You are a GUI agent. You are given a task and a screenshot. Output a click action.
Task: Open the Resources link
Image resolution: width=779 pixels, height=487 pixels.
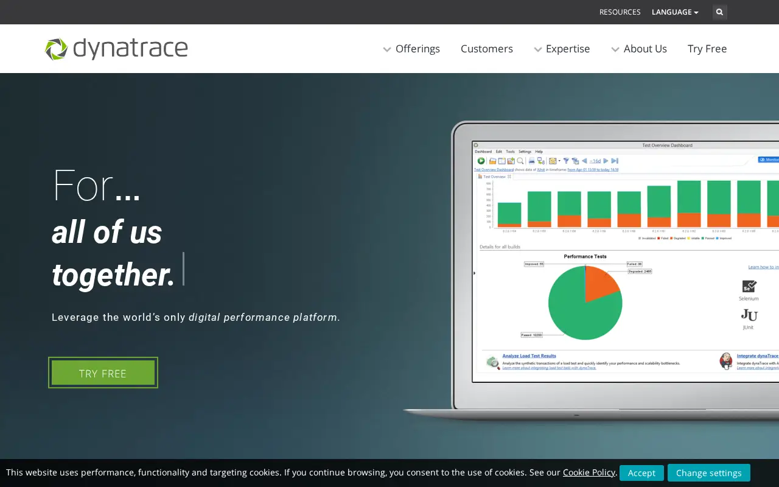[x=620, y=12]
